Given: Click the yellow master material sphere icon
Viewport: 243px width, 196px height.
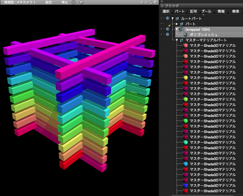Looking at the screenshot, I should click(185, 78).
